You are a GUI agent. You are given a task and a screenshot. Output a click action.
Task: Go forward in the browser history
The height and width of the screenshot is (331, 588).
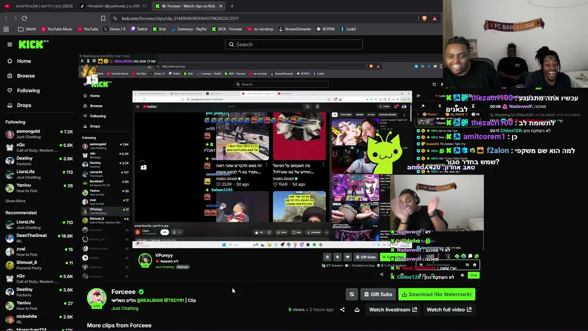click(15, 18)
